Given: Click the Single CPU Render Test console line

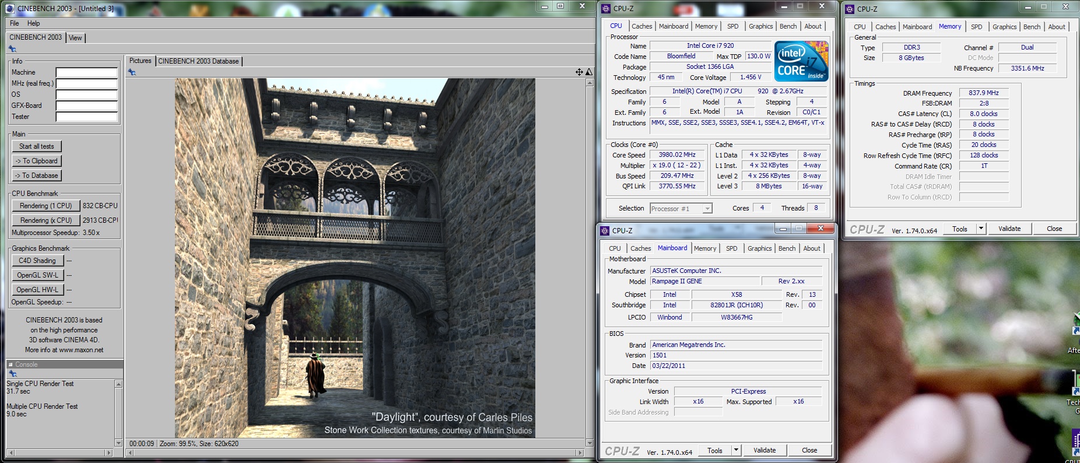Looking at the screenshot, I should click(x=40, y=384).
